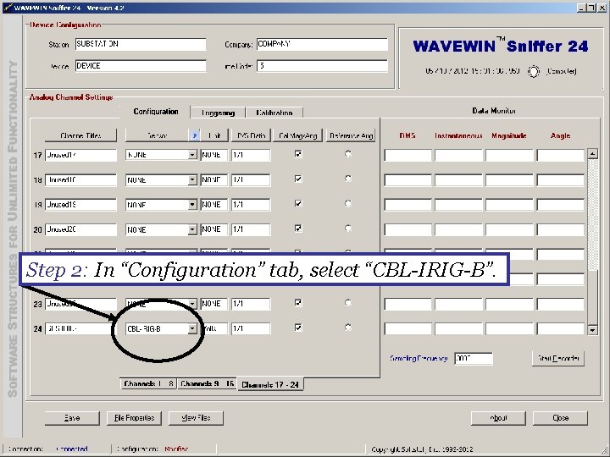Open sensor dropdown for channel 20
The image size is (610, 457).
pos(192,229)
